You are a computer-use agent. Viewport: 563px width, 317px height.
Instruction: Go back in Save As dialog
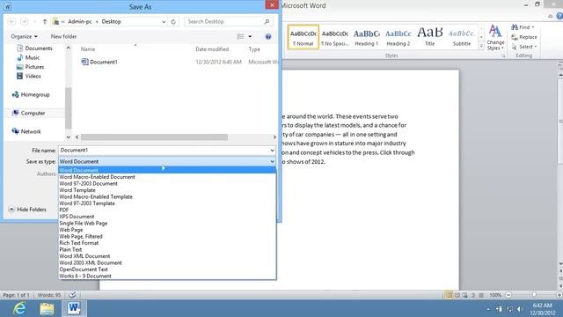11,21
